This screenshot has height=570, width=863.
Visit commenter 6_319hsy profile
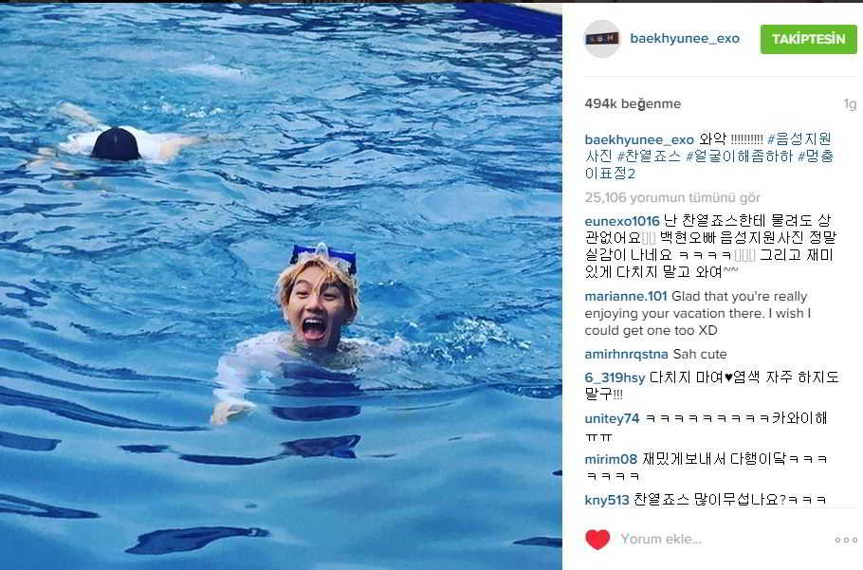click(x=615, y=378)
